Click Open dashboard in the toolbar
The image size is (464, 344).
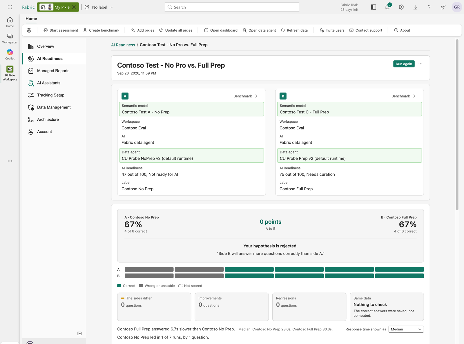pyautogui.click(x=221, y=30)
